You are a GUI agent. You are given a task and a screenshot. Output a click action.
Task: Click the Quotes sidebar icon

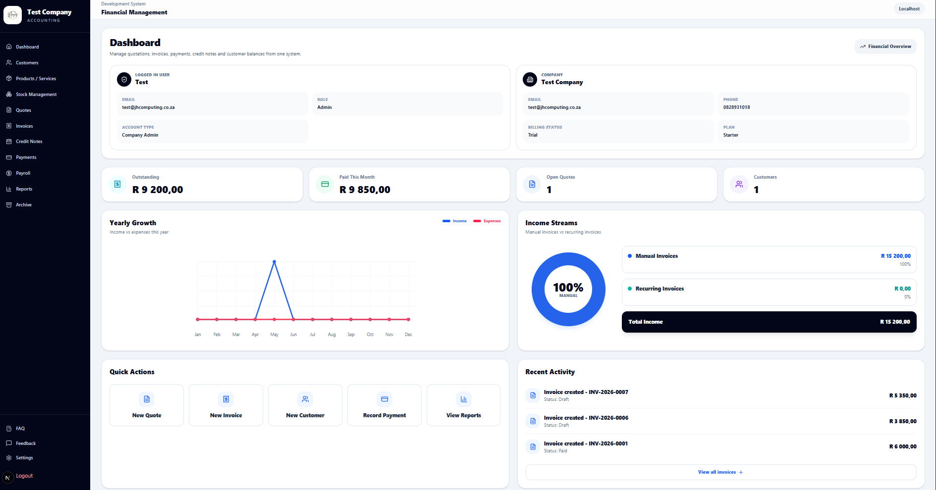(9, 110)
